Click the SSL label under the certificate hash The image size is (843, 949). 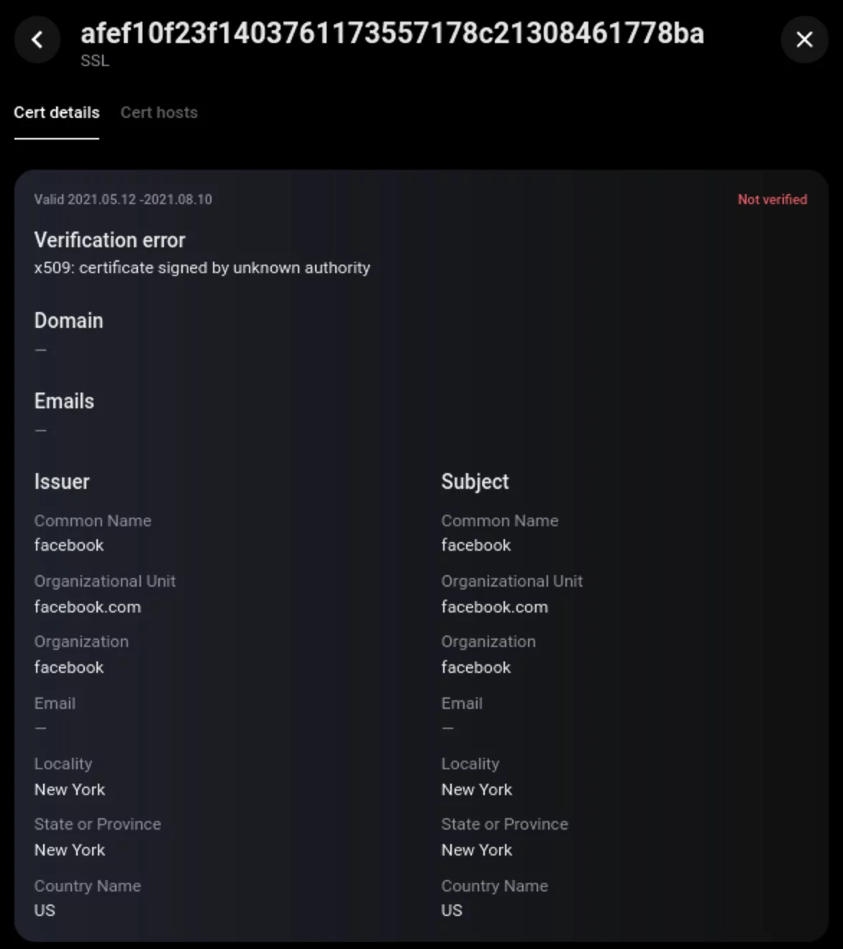(x=94, y=61)
